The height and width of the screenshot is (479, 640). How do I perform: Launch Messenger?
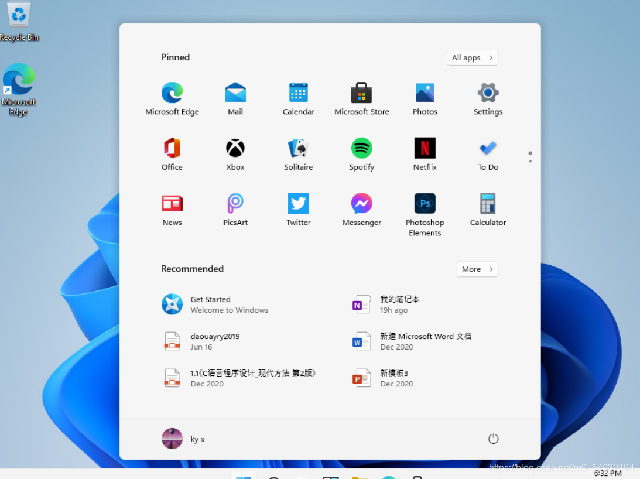pos(362,210)
